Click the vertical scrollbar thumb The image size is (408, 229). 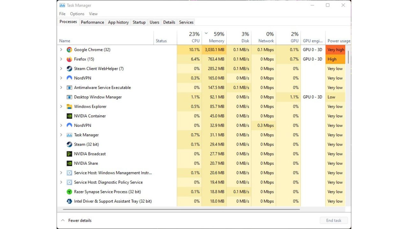pos(348,57)
